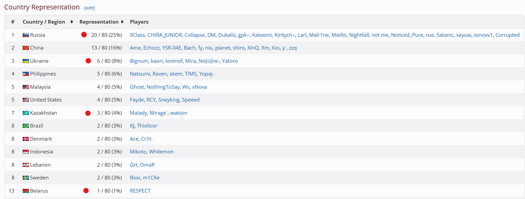The image size is (525, 199).
Task: Open player page for RESPECT
Action: tap(140, 191)
